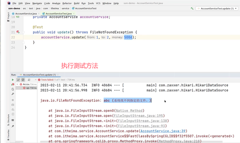This screenshot has height=143, width=240.
Task: Click the camera dump threads icon
Action: (13, 105)
